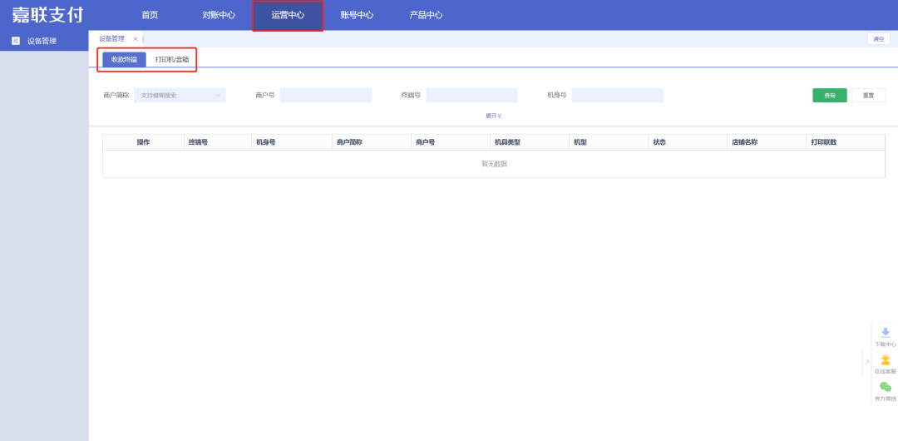This screenshot has width=898, height=441.
Task: Switch to the 打印机/音箱 tab
Action: tap(172, 60)
